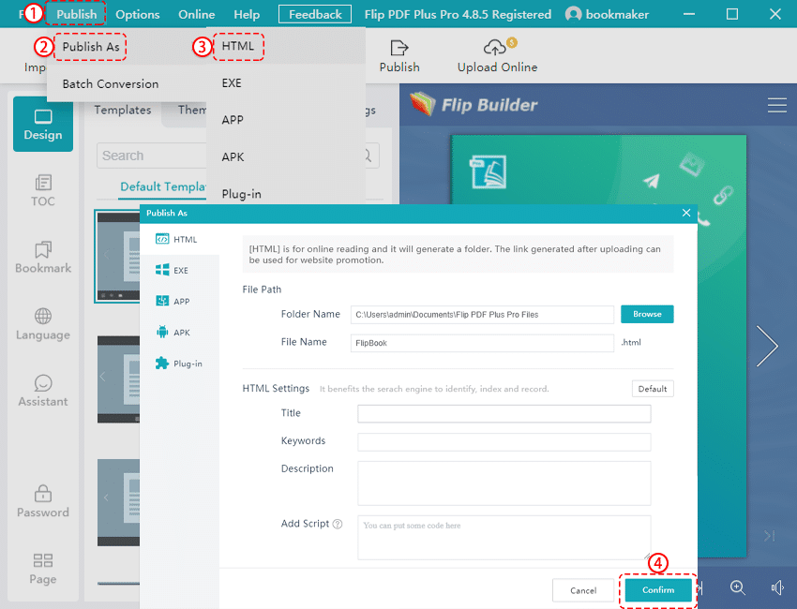Click the Default button for HTML Settings

tap(653, 389)
